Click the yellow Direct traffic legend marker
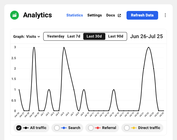The width and height of the screenshot is (177, 140). [134, 128]
